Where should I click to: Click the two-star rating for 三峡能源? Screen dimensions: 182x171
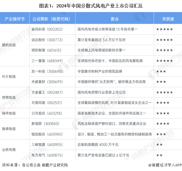click(x=159, y=145)
